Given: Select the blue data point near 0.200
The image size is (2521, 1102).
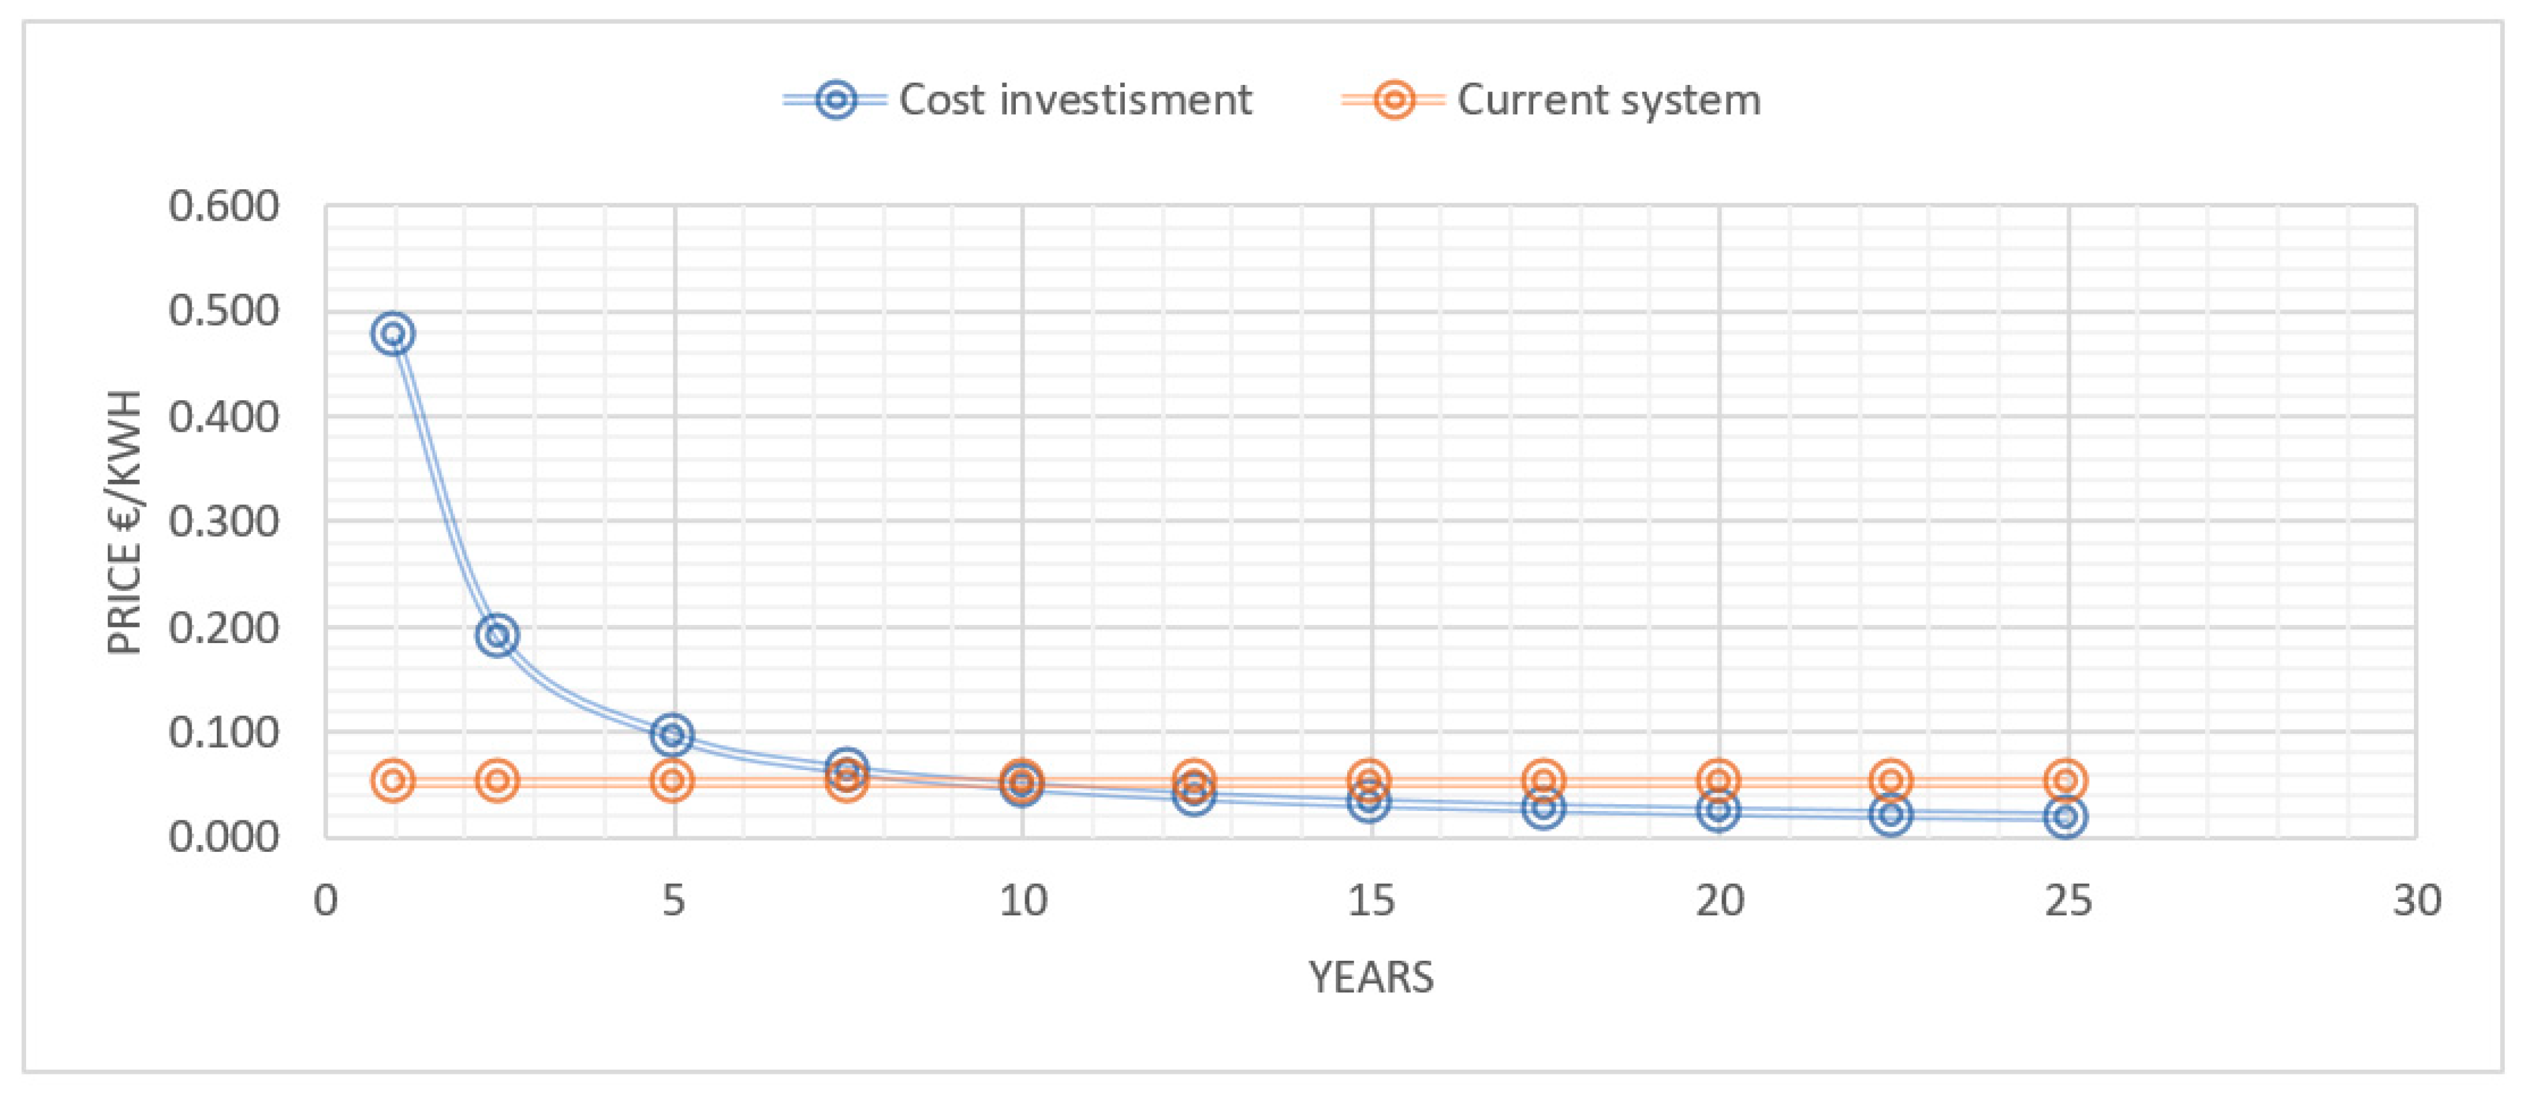Looking at the screenshot, I should [x=497, y=635].
